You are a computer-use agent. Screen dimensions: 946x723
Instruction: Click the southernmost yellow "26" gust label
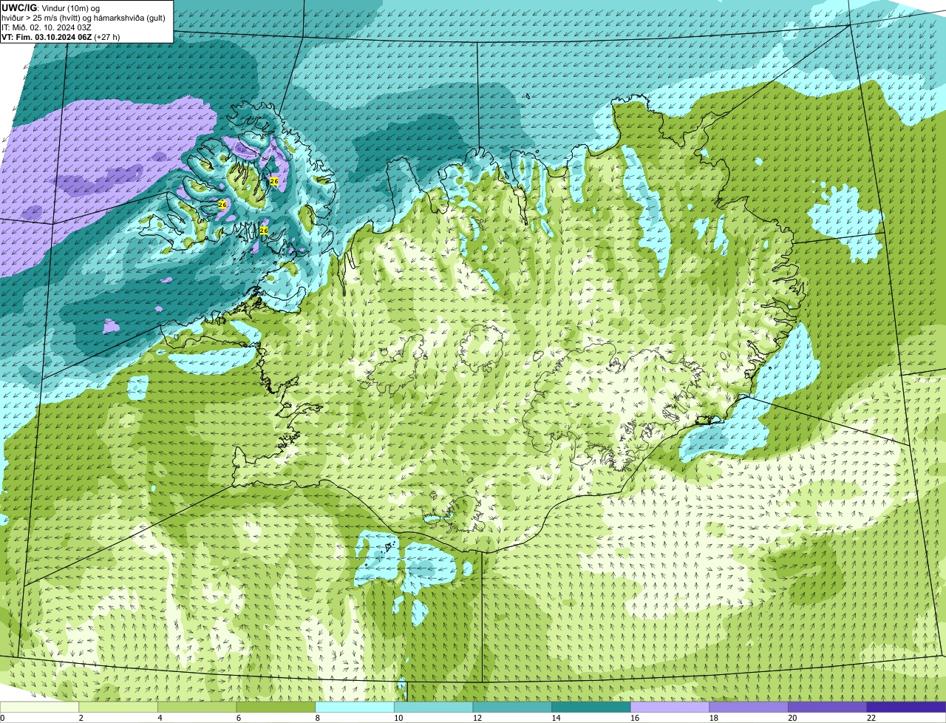[264, 231]
